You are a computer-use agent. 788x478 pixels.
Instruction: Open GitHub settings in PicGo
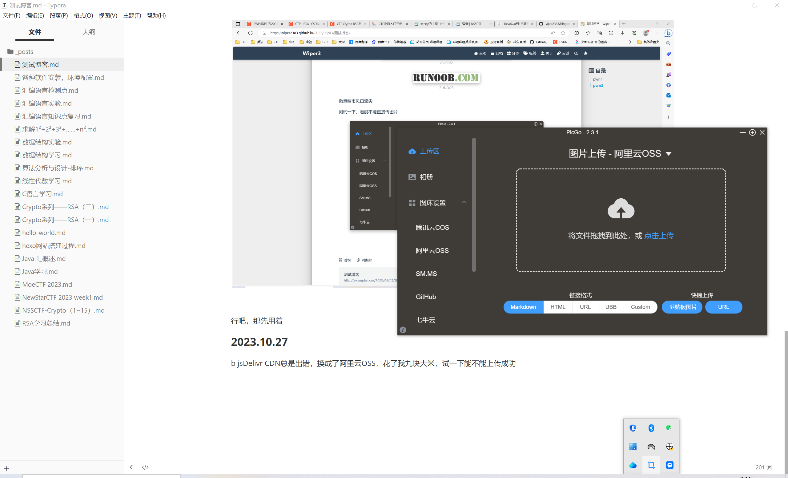click(x=425, y=297)
